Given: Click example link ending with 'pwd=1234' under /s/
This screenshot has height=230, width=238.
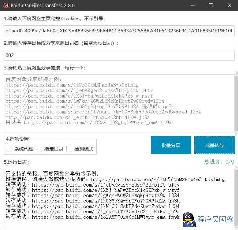Looking at the screenshot, I should point(84,101).
